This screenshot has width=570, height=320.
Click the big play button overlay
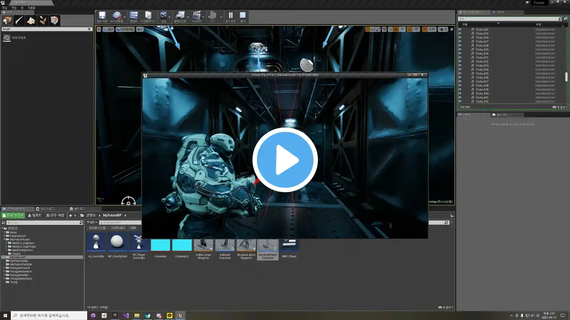[285, 160]
